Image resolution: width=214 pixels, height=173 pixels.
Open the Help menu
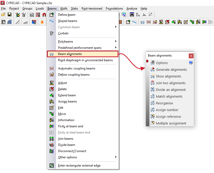click(144, 9)
